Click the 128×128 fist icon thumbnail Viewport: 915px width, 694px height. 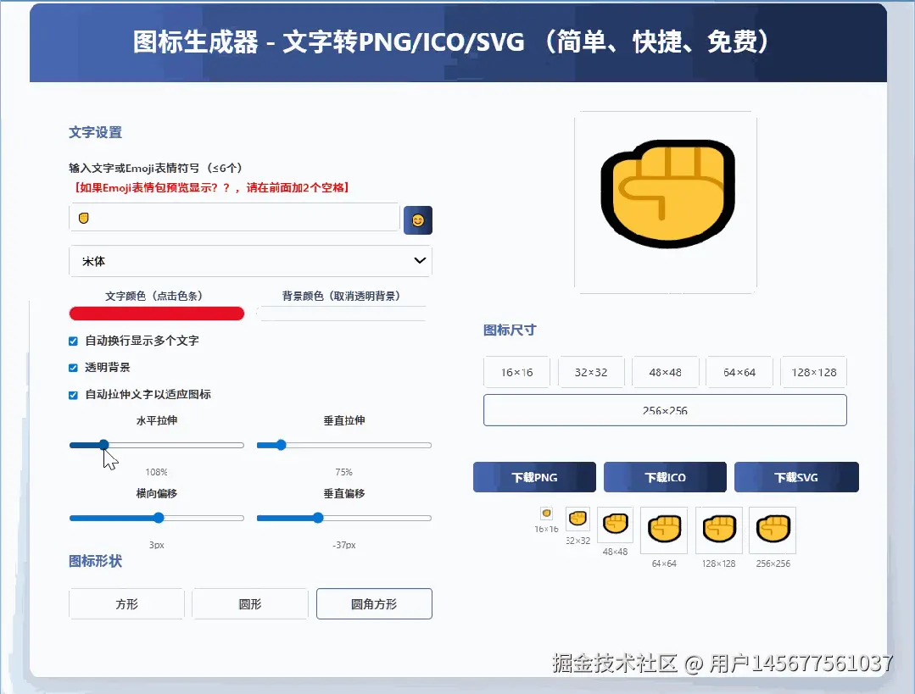coord(718,528)
